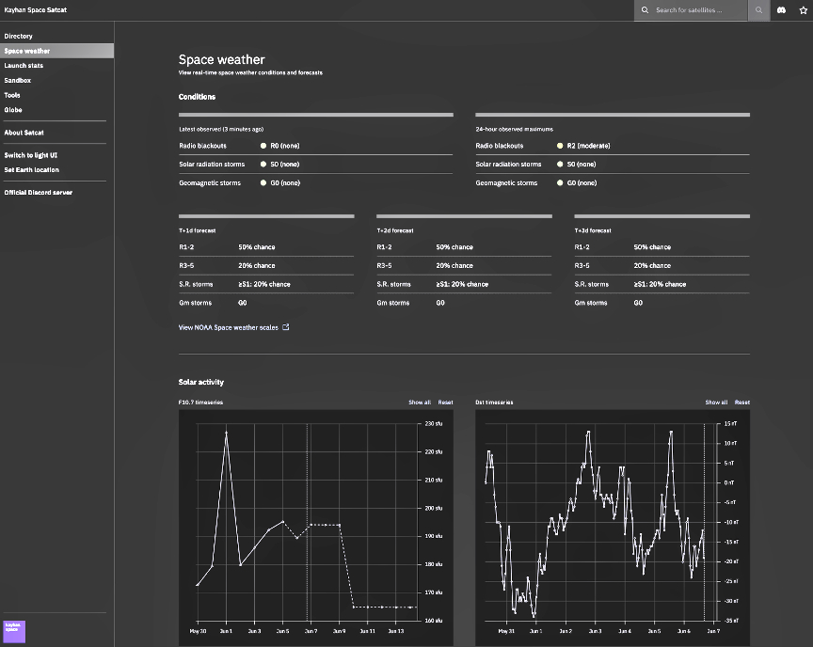Reset the F10.7 timeseries chart
Screen dimensions: 813x647
445,402
